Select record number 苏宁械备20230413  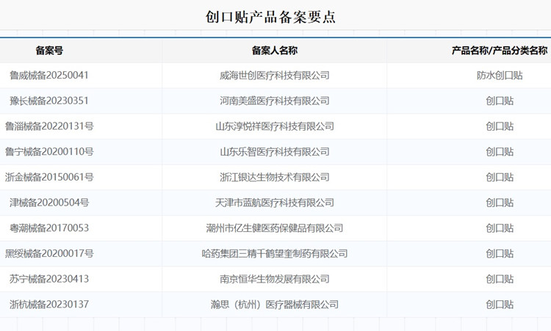(49, 279)
